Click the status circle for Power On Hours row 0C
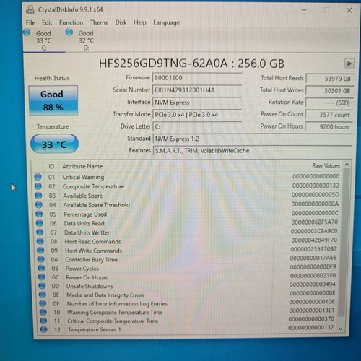The height and width of the screenshot is (361, 361). [42, 277]
